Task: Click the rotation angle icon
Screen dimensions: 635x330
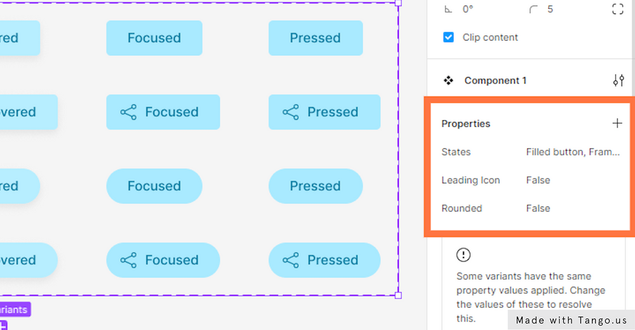Action: (x=448, y=10)
